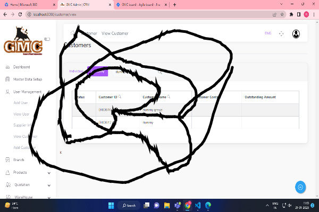The width and height of the screenshot is (319, 212).
Task: Open Add User in the sidebar
Action: (x=21, y=103)
